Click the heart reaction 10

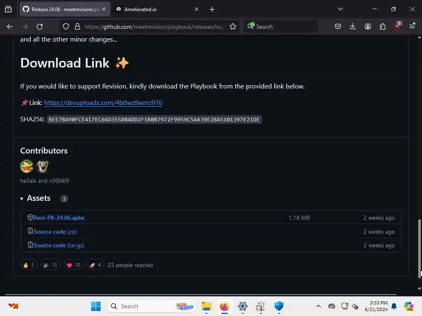(x=73, y=265)
